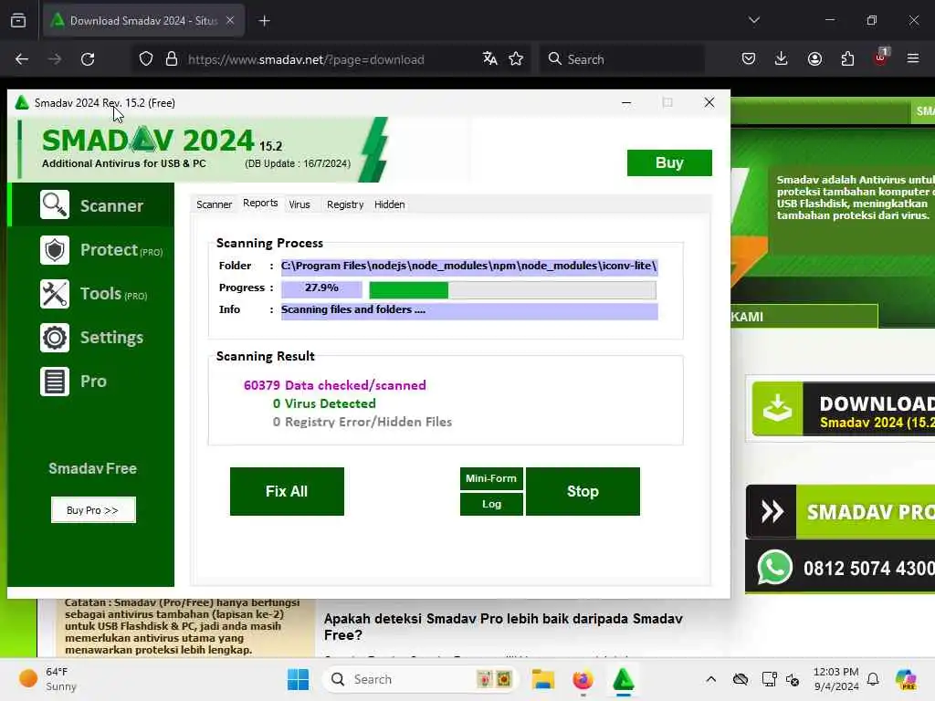Open the notification bell in the tray
Image resolution: width=935 pixels, height=701 pixels.
coord(873,679)
